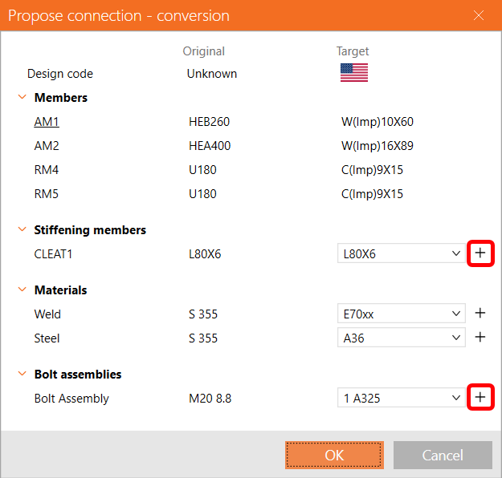Click the RM4 member label

pos(47,170)
